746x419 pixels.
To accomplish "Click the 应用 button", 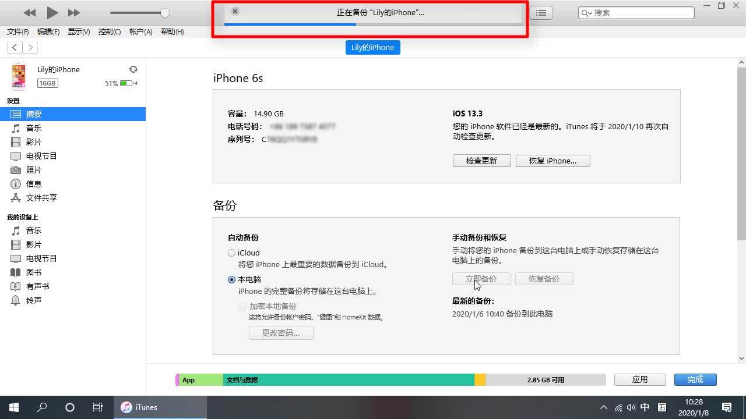I will pos(640,379).
